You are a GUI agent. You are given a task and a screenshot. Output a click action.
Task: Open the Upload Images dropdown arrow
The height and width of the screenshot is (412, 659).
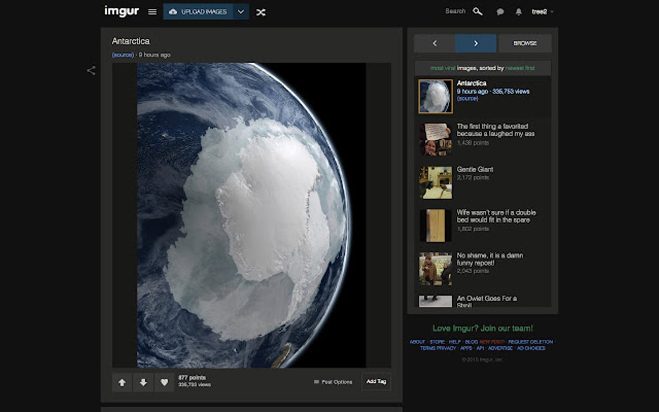[240, 12]
